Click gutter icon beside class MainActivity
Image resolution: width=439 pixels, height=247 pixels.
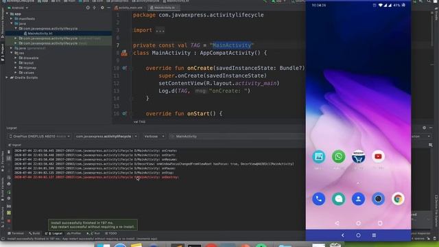click(124, 53)
